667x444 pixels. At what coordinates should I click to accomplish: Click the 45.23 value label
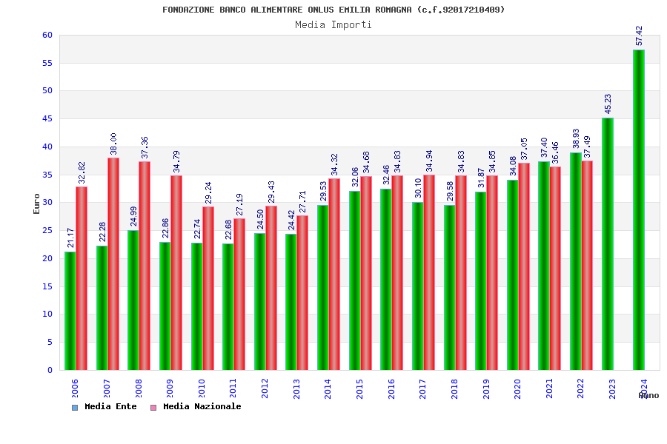point(608,104)
